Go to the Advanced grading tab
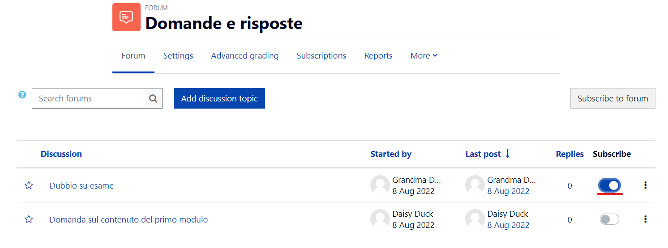Image resolution: width=668 pixels, height=248 pixels. click(x=245, y=56)
